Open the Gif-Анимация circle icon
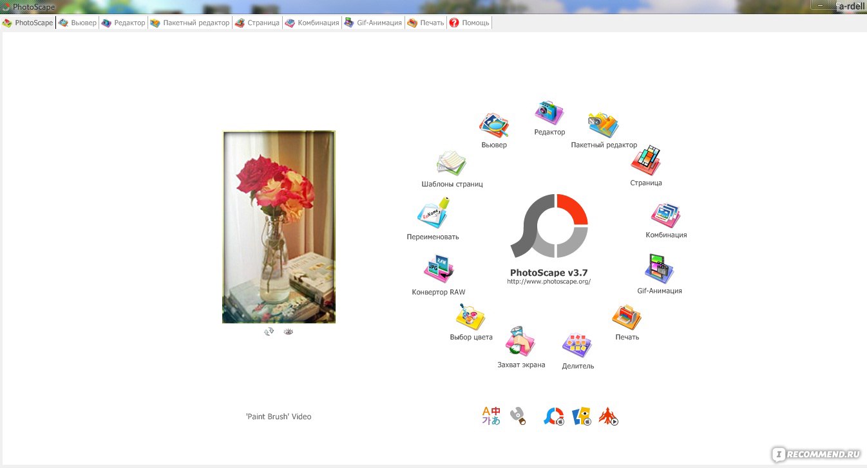Image resolution: width=867 pixels, height=468 pixels. coord(659,269)
